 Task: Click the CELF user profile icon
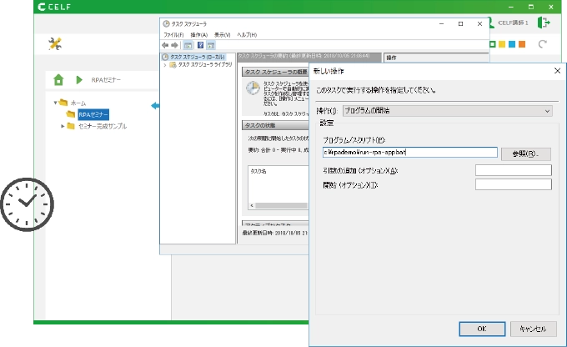[491, 23]
